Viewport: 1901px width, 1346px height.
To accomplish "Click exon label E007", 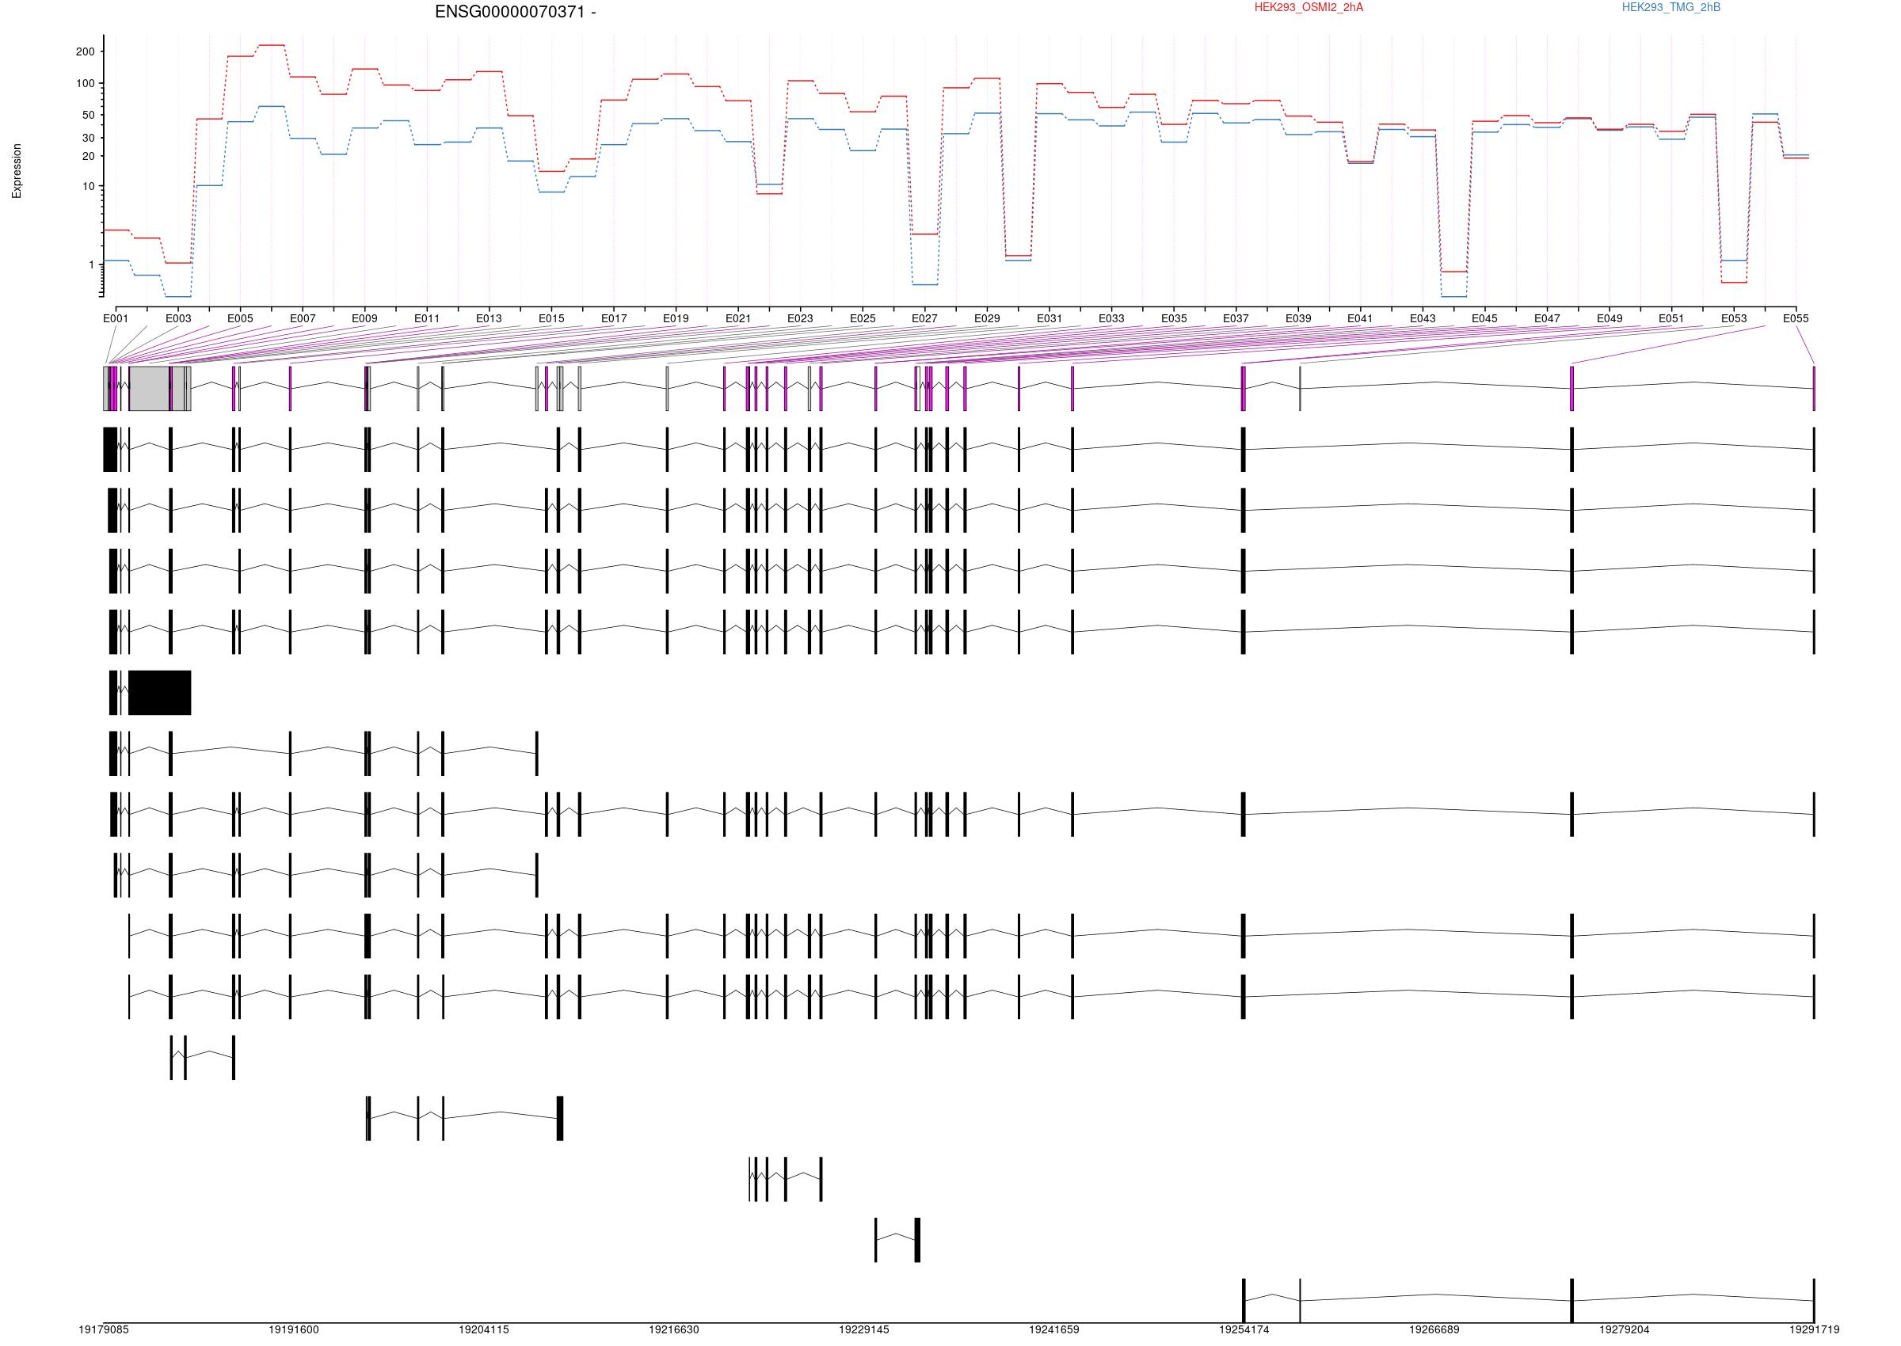I will coord(303,318).
